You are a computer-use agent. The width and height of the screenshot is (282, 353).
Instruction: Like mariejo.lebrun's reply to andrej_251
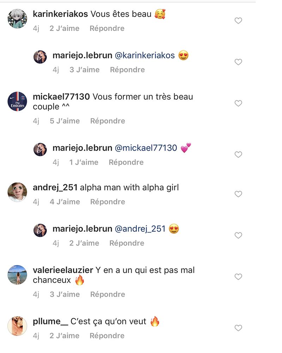click(238, 235)
